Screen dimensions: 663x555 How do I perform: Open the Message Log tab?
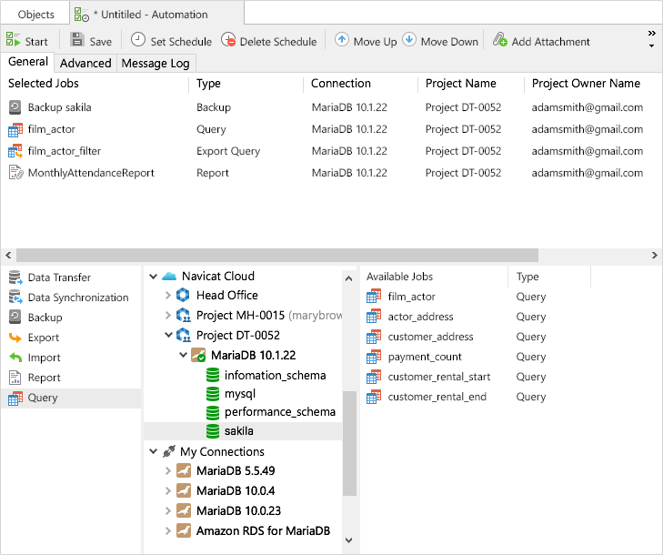point(156,63)
